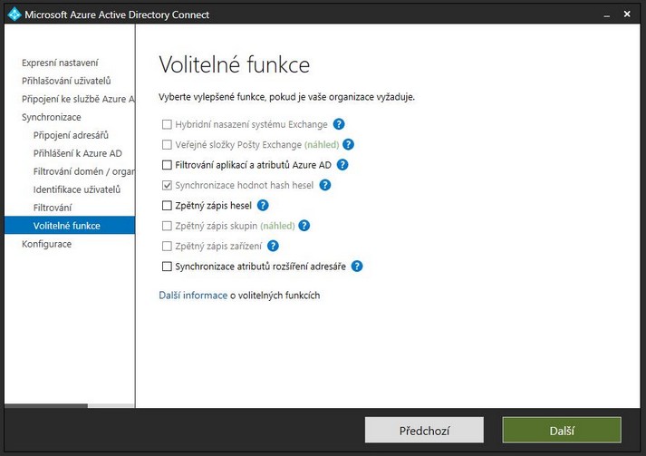Viewport: 646px width, 456px height.
Task: Open Filtrování step in sidebar
Action: tap(53, 208)
